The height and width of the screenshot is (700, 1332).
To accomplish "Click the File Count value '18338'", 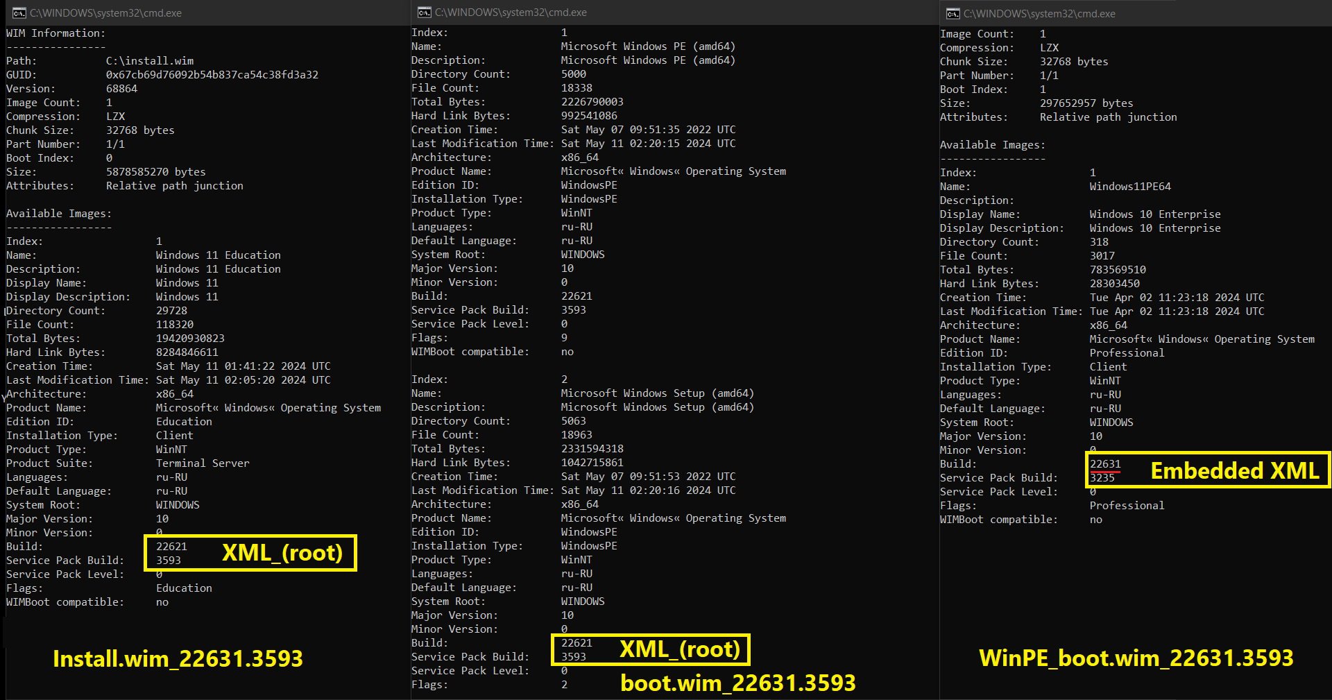I will pyautogui.click(x=577, y=88).
